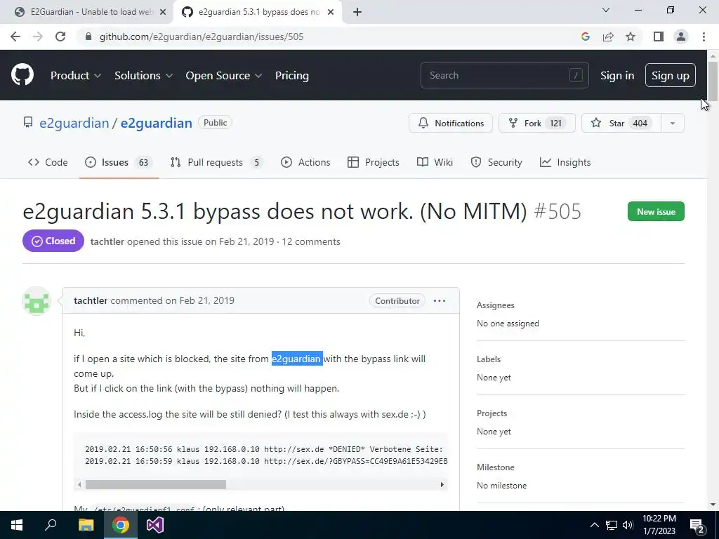Click the Contributor badge
Screen dimensions: 719x539
coord(397,300)
